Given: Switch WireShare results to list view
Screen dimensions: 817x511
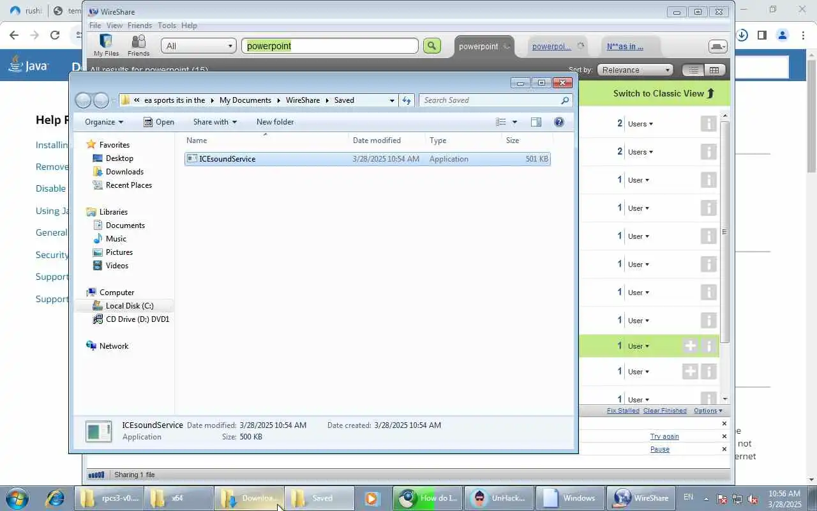Looking at the screenshot, I should click(x=693, y=70).
